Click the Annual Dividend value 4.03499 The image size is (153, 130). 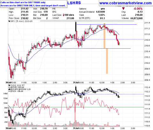tap(100, 12)
